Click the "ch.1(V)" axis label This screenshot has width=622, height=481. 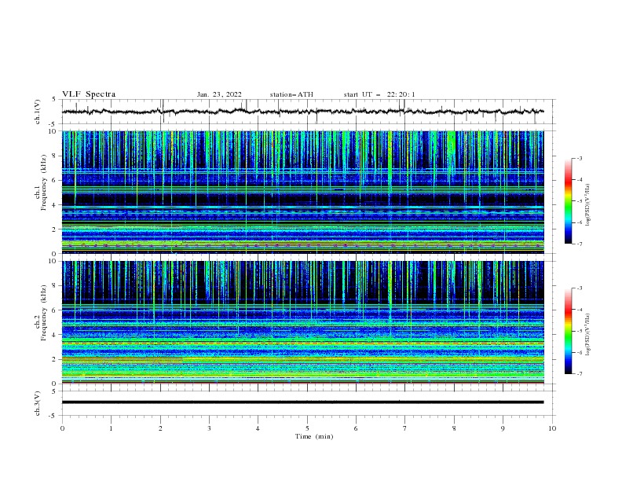38,112
